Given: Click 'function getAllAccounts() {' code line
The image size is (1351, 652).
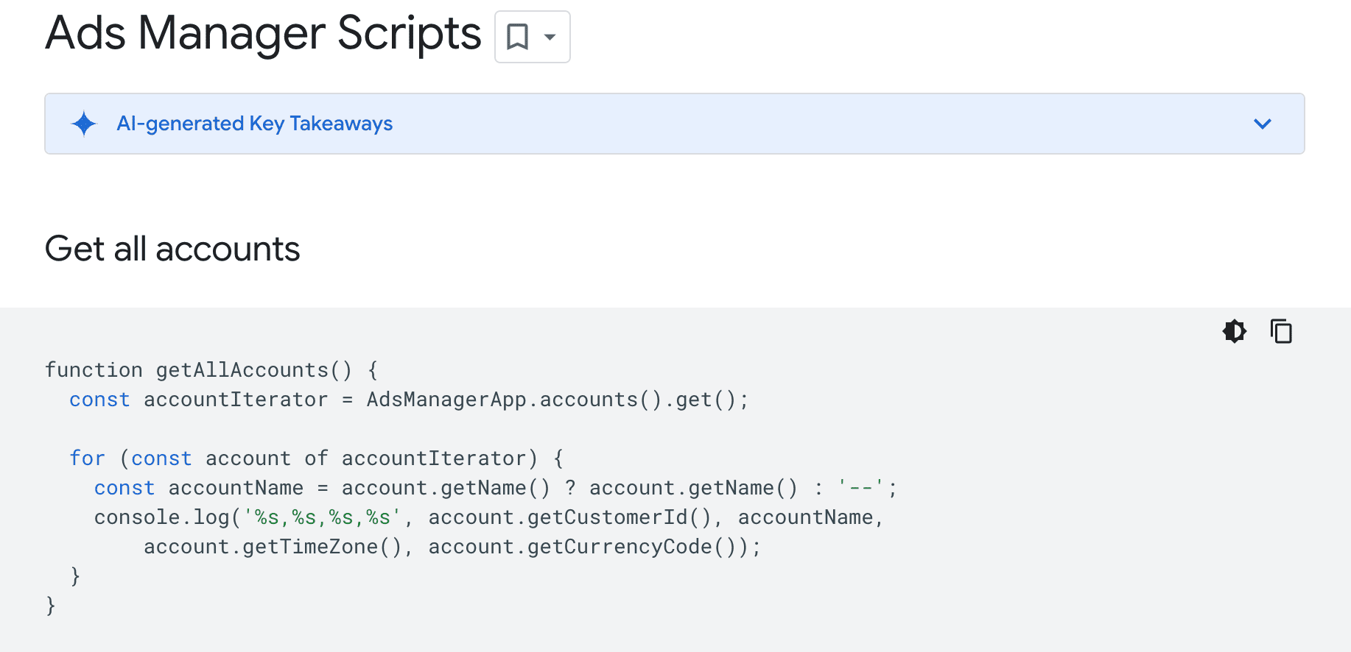Looking at the screenshot, I should click(212, 370).
